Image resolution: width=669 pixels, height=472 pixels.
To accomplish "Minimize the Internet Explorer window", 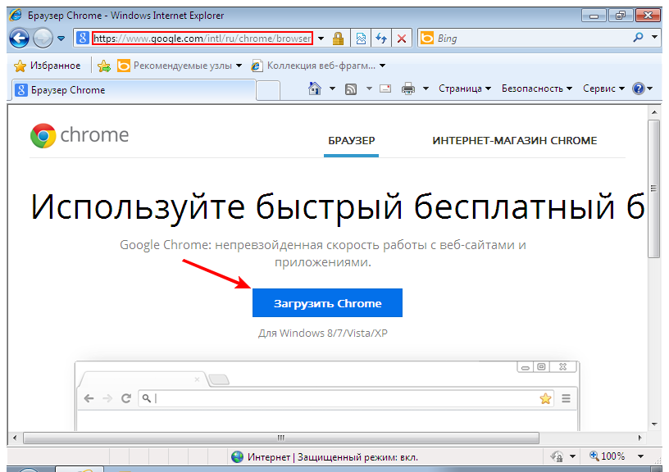I will pyautogui.click(x=594, y=16).
